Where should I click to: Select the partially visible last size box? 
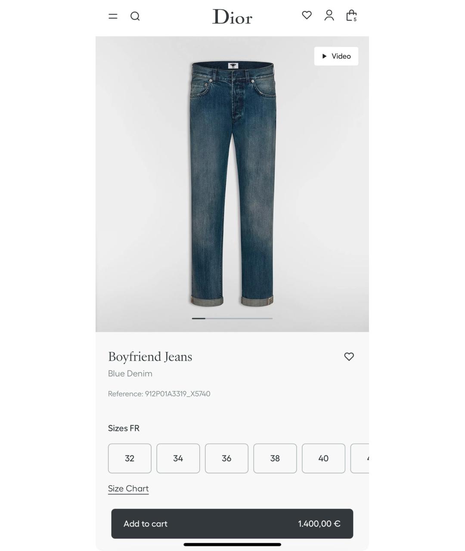pyautogui.click(x=360, y=458)
